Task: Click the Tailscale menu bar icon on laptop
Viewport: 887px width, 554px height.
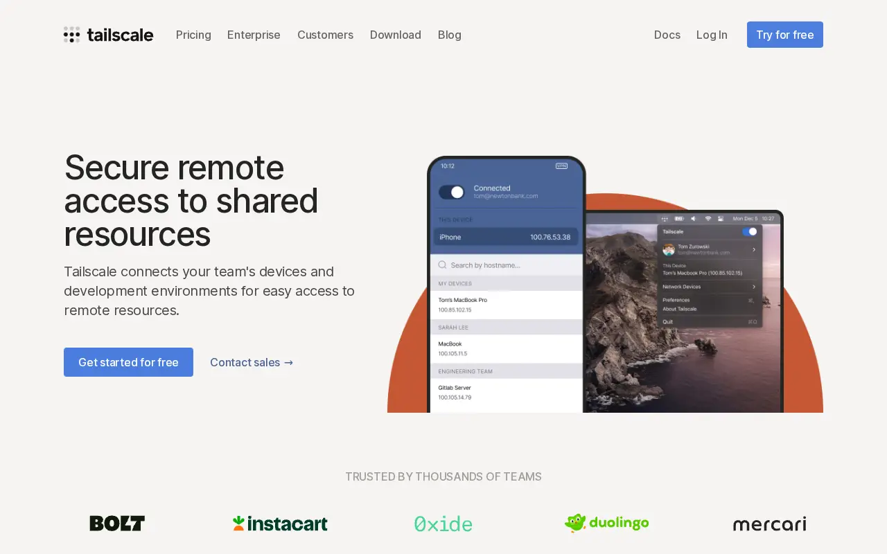Action: [x=665, y=219]
